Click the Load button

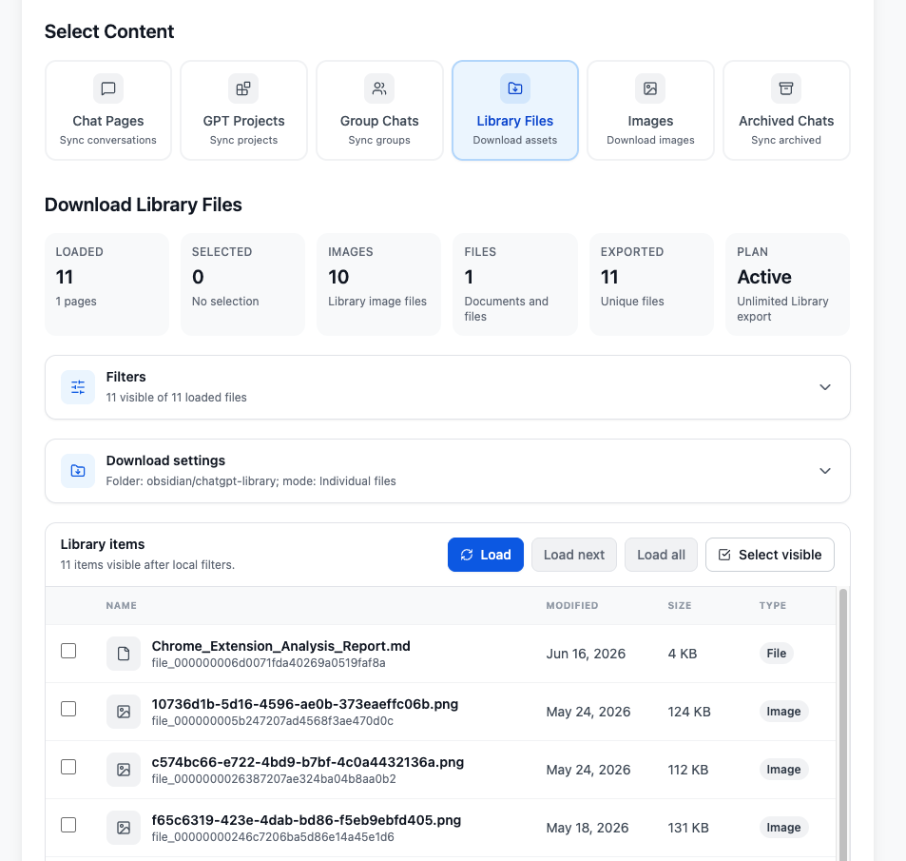(486, 555)
